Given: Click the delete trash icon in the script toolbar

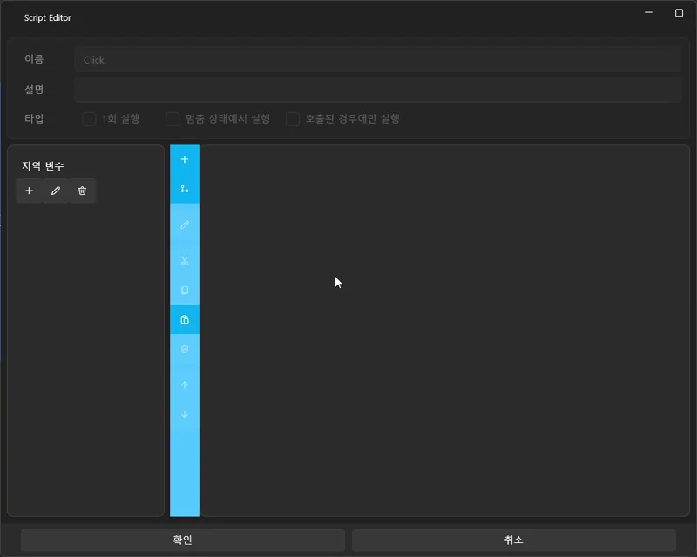Looking at the screenshot, I should [185, 349].
